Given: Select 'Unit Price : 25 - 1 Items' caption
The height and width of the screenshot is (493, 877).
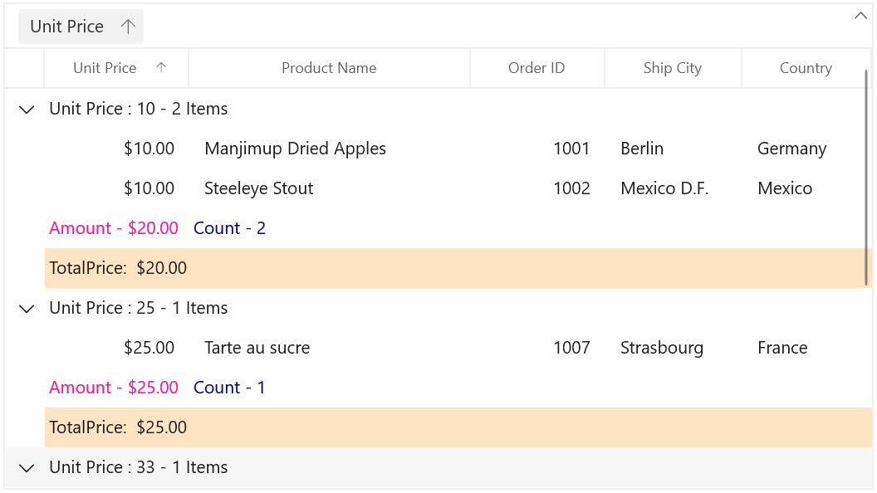Looking at the screenshot, I should tap(138, 308).
